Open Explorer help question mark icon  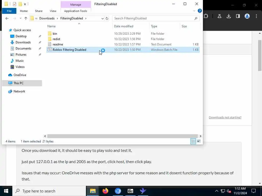coord(200,11)
